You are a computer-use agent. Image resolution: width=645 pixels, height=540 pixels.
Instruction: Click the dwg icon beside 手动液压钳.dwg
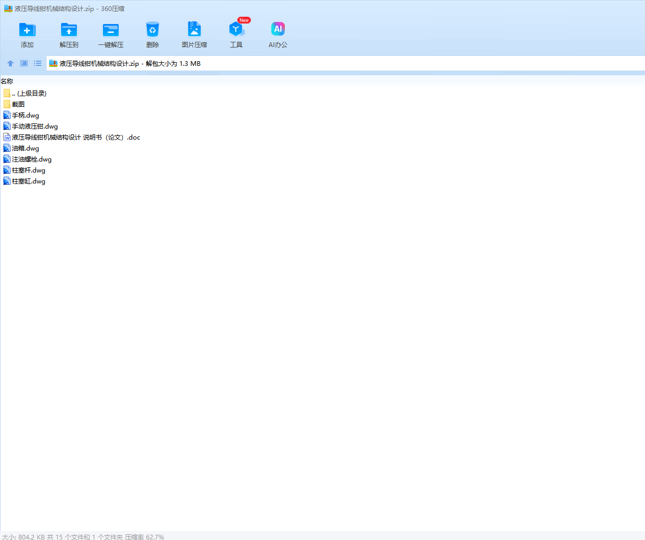click(7, 126)
